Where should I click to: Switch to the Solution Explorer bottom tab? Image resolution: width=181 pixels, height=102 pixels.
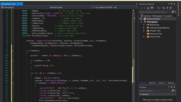click(x=143, y=83)
